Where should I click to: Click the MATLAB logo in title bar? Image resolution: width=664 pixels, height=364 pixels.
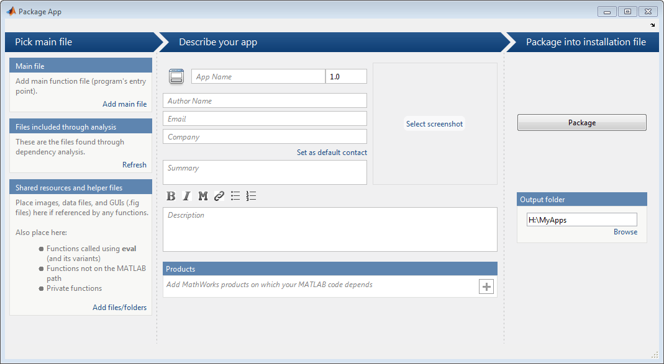click(11, 11)
